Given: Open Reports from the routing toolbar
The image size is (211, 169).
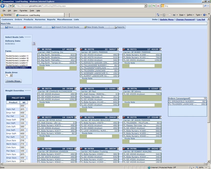Looking at the screenshot, I should pyautogui.click(x=115, y=27).
